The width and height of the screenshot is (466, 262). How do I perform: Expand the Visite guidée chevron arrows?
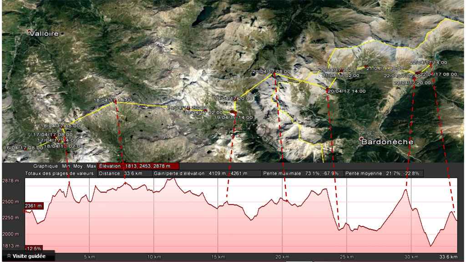[9, 256]
